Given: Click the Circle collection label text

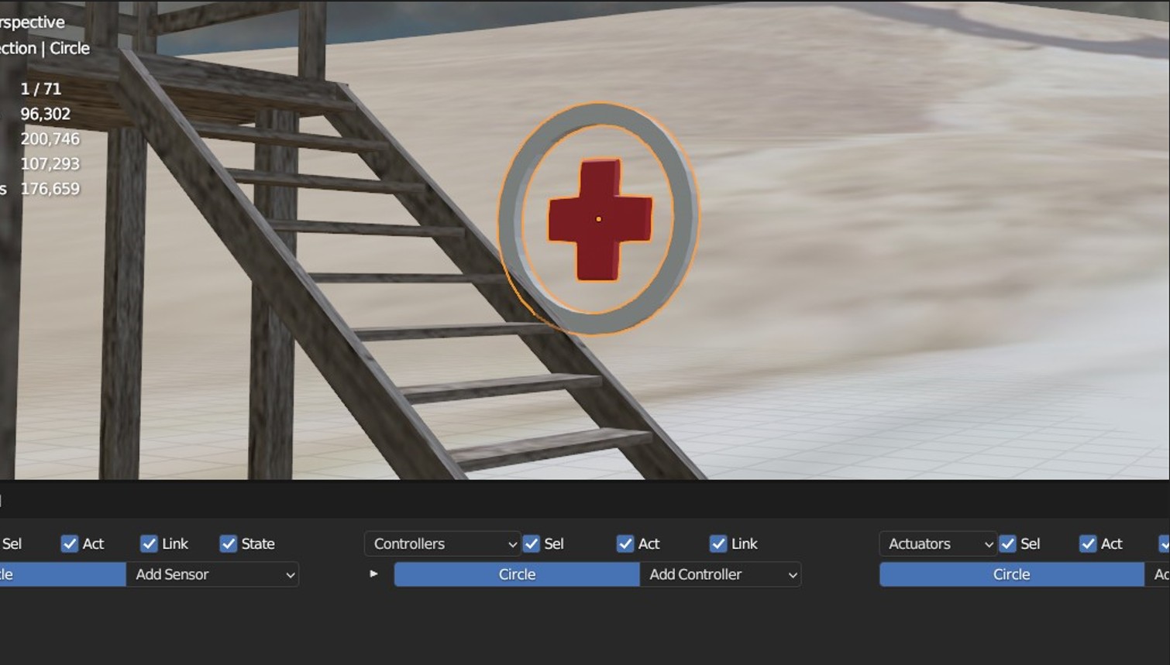Looking at the screenshot, I should point(70,48).
